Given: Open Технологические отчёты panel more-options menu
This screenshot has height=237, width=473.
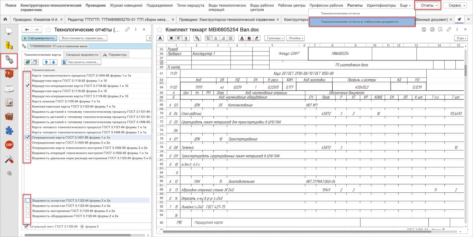Looking at the screenshot, I should pos(136,29).
